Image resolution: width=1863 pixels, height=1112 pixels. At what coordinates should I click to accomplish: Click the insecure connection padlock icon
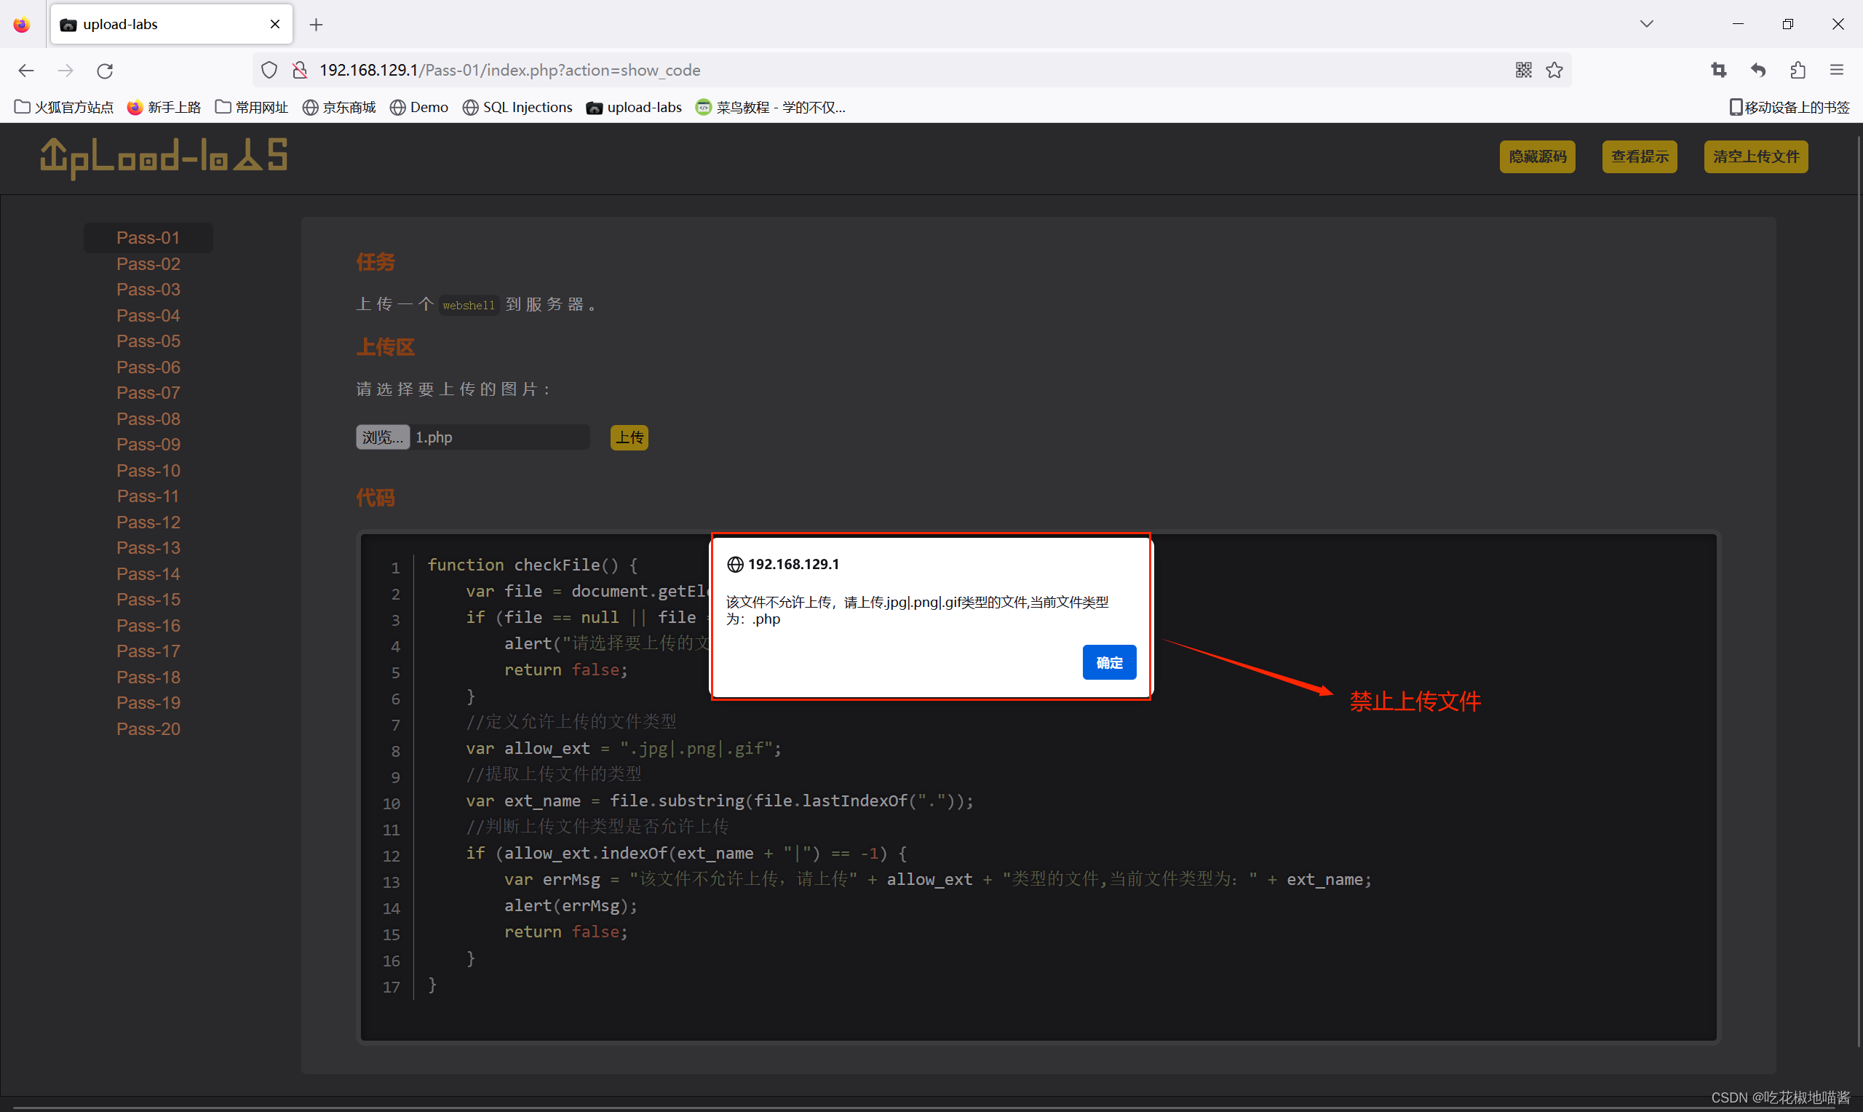click(300, 70)
